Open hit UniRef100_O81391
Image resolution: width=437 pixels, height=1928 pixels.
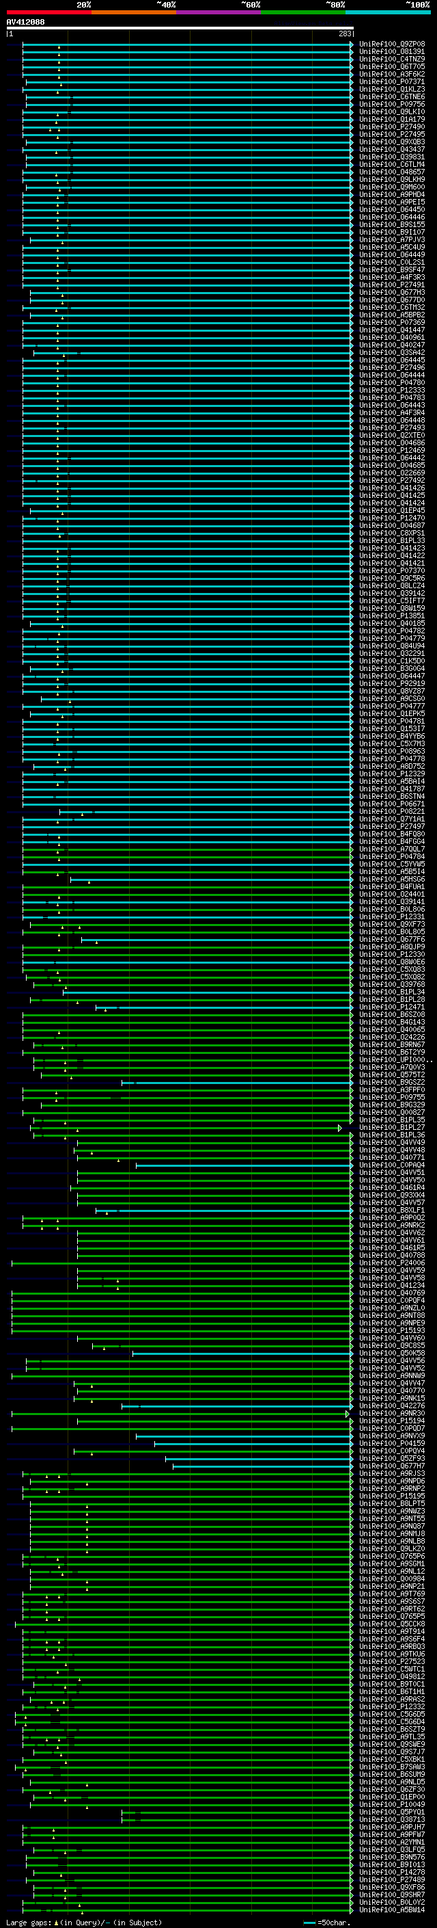392,52
